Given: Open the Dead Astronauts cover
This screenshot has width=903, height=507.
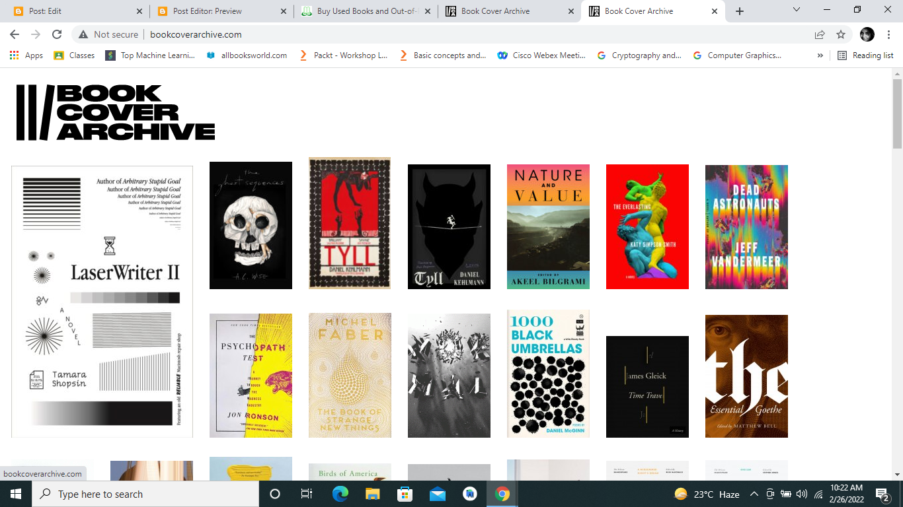Looking at the screenshot, I should coord(746,227).
